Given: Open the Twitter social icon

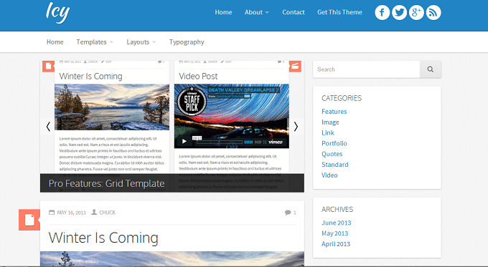Looking at the screenshot, I should [399, 12].
